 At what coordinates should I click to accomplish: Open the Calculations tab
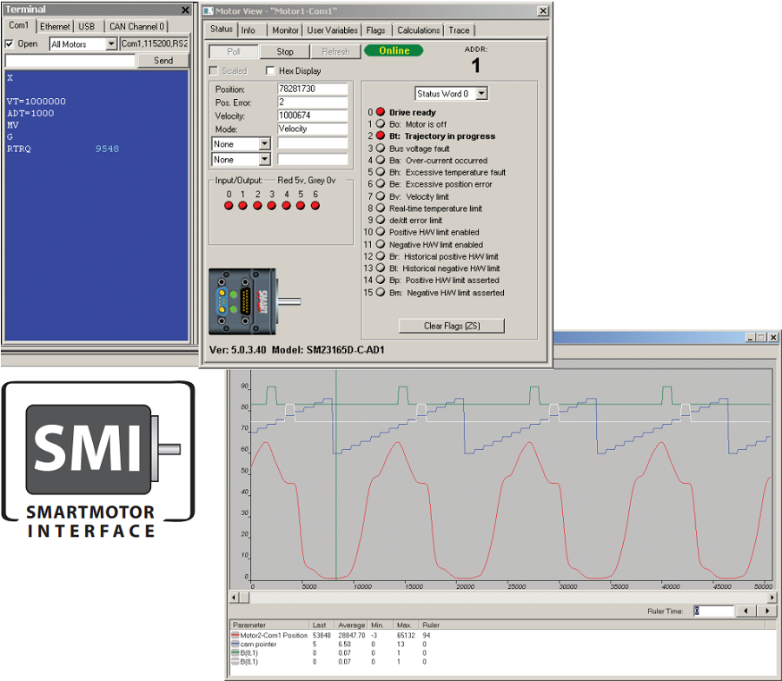click(x=419, y=30)
